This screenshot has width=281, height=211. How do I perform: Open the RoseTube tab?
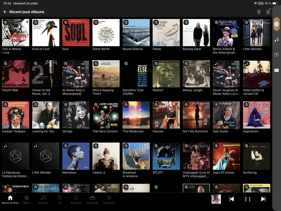pyautogui.click(x=76, y=200)
